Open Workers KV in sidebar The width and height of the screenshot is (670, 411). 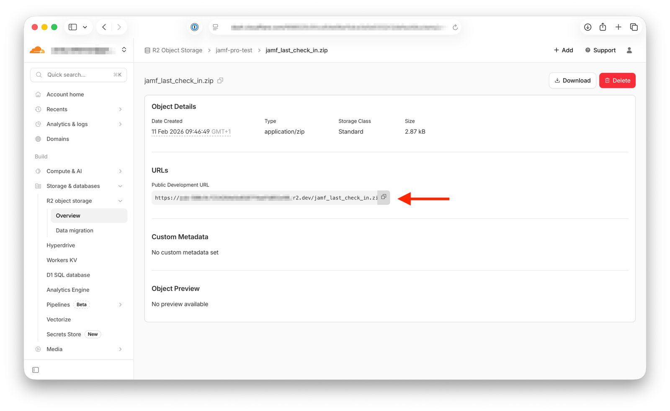tap(62, 260)
